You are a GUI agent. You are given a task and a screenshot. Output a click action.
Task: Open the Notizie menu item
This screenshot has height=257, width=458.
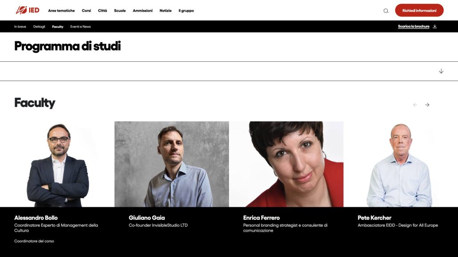165,11
